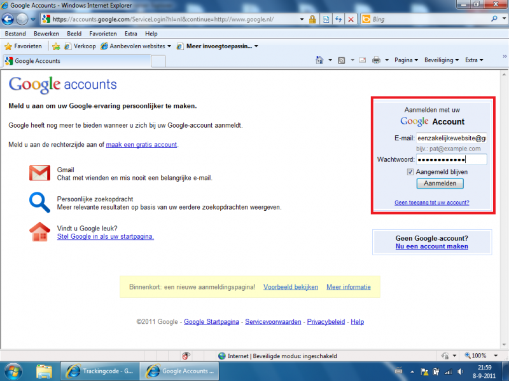Open the Favorieten menu in menu bar
Screen dimensions: 509x381
tap(102, 34)
